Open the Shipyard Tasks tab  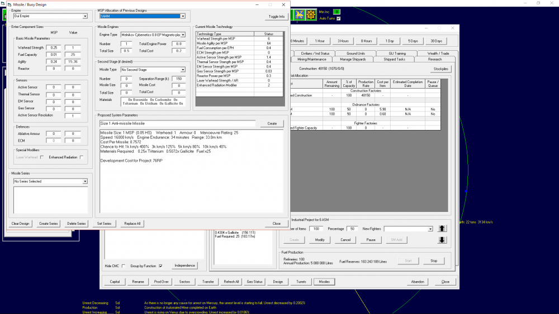(394, 59)
